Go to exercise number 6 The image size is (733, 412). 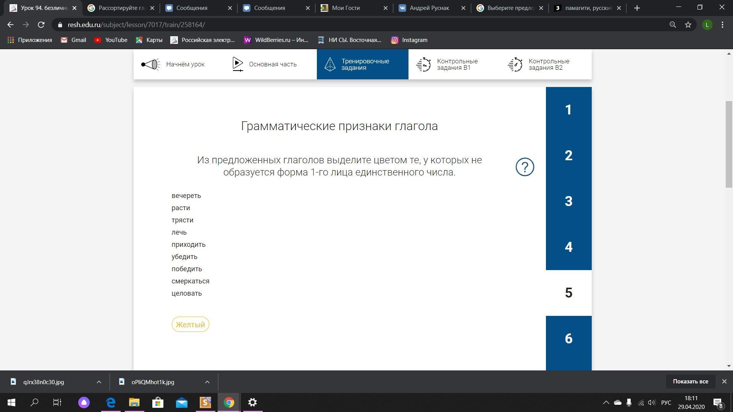click(568, 339)
